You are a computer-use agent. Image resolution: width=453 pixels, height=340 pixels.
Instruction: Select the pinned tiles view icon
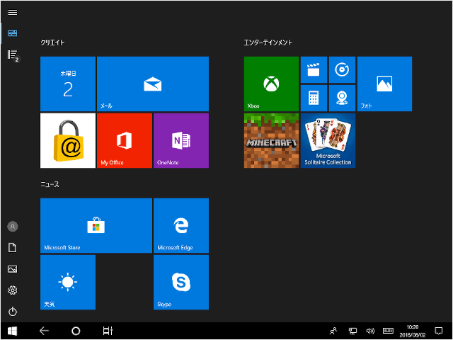(x=13, y=33)
